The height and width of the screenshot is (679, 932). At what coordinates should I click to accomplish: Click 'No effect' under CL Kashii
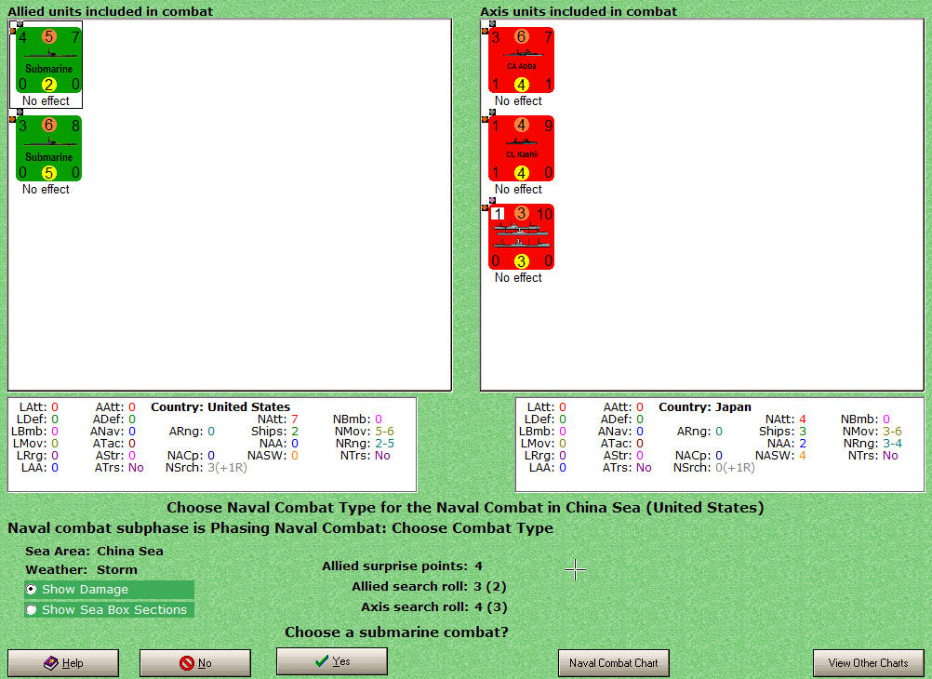(x=518, y=189)
